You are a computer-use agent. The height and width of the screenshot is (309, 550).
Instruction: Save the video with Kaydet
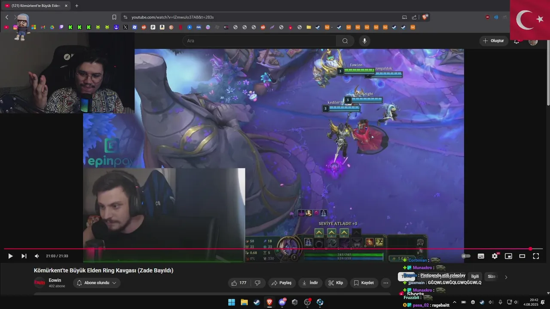[364, 283]
